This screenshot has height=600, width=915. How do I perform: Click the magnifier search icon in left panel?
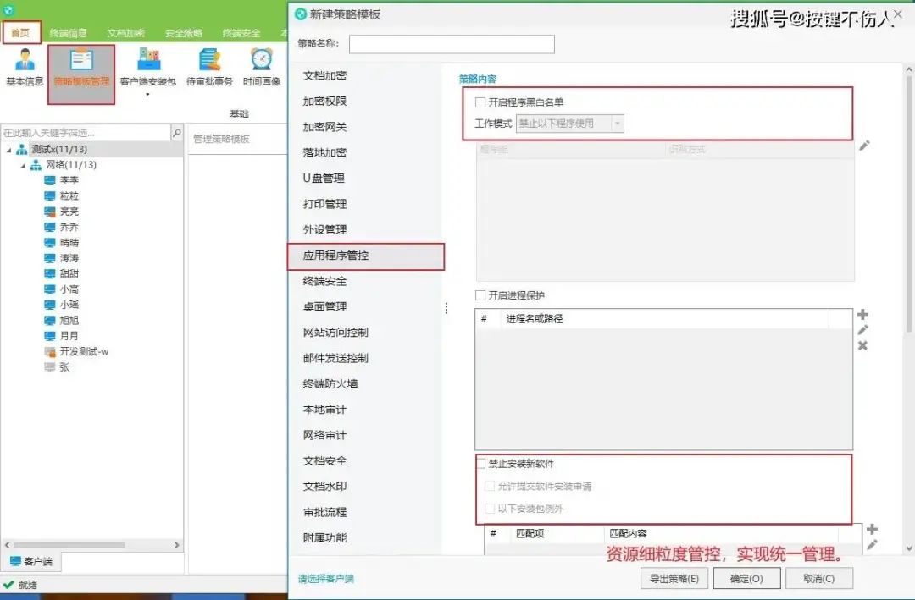pyautogui.click(x=175, y=132)
